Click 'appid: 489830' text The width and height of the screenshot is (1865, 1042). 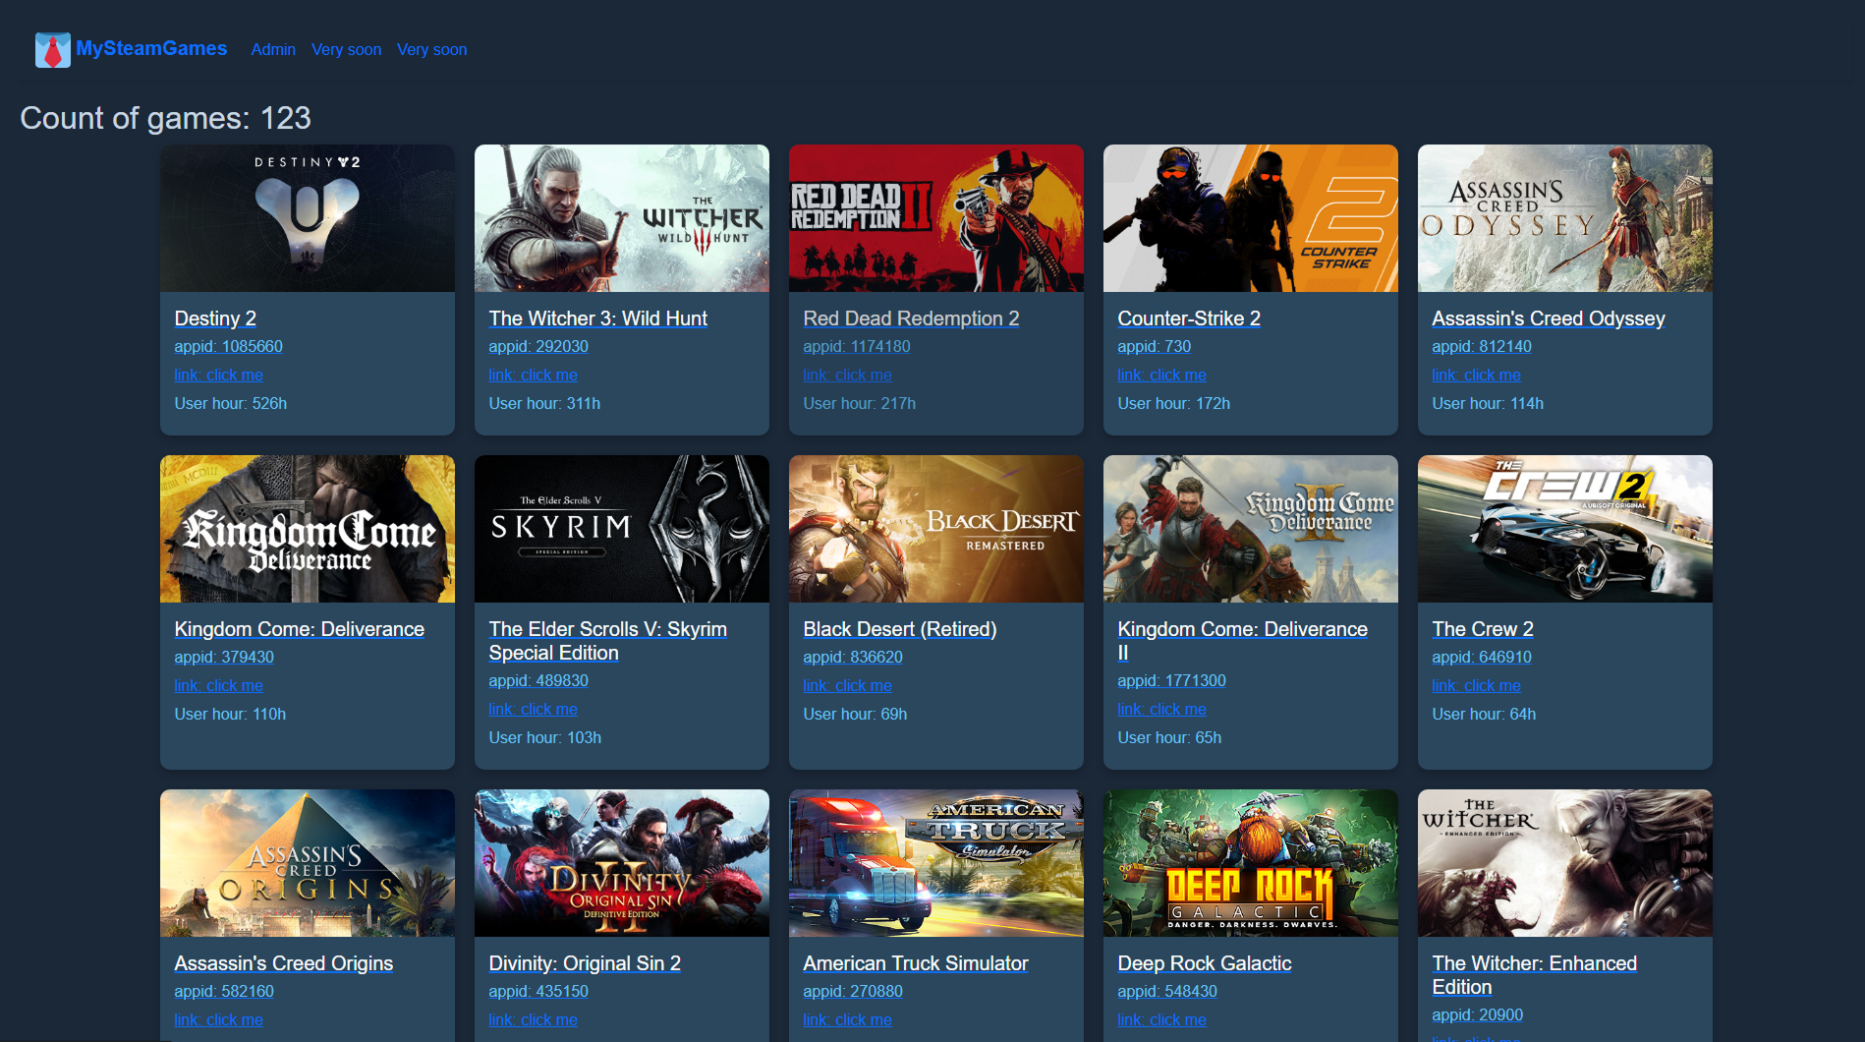point(538,681)
